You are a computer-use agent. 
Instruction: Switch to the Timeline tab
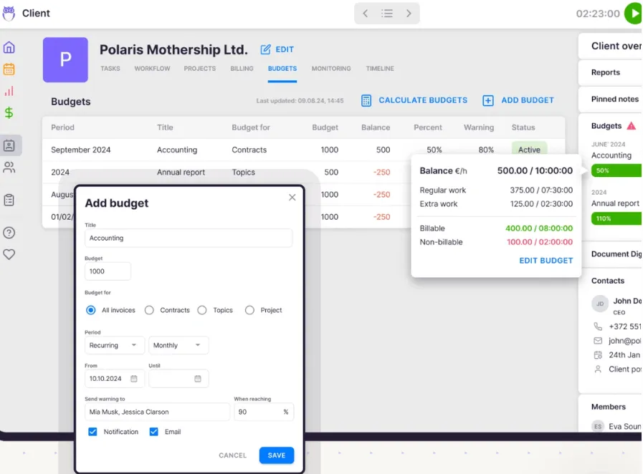tap(380, 69)
